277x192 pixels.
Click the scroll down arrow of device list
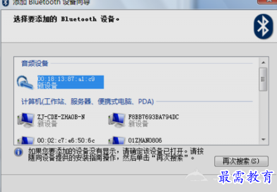coord(264,139)
